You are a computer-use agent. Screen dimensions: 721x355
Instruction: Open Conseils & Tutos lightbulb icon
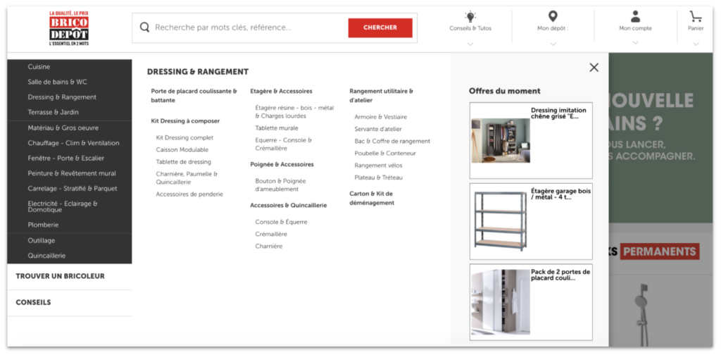coord(470,16)
